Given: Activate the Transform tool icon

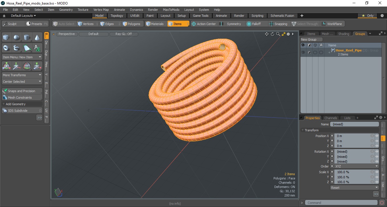Looking at the screenshot, I should pyautogui.click(x=7, y=66).
